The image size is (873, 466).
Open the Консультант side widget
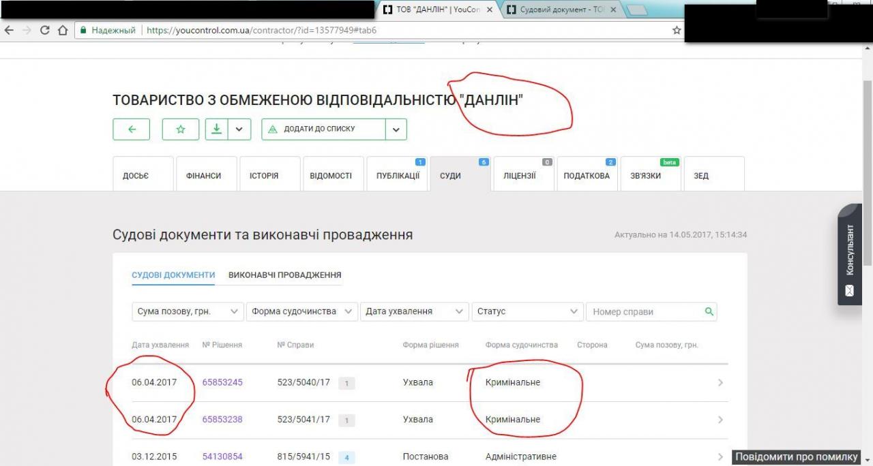pos(850,255)
